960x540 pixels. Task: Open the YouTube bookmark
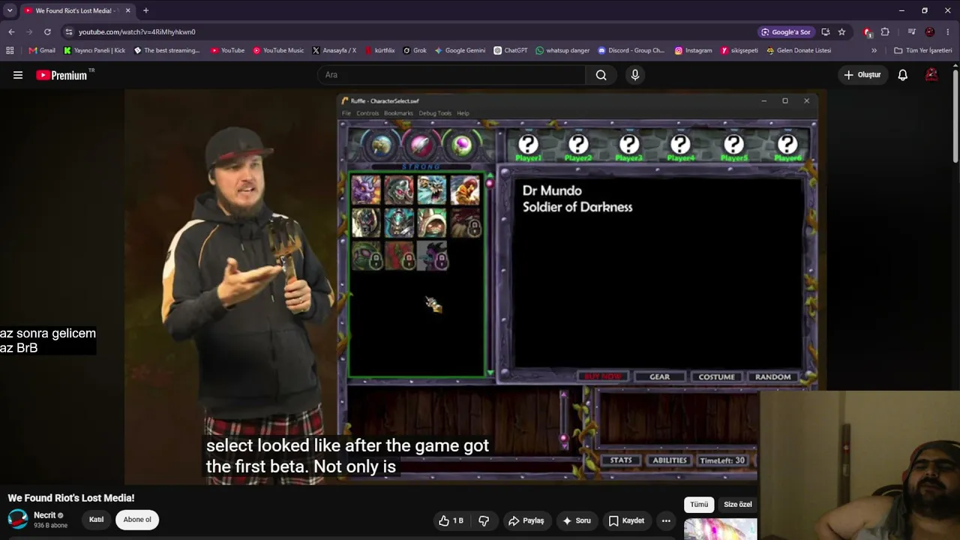click(227, 50)
